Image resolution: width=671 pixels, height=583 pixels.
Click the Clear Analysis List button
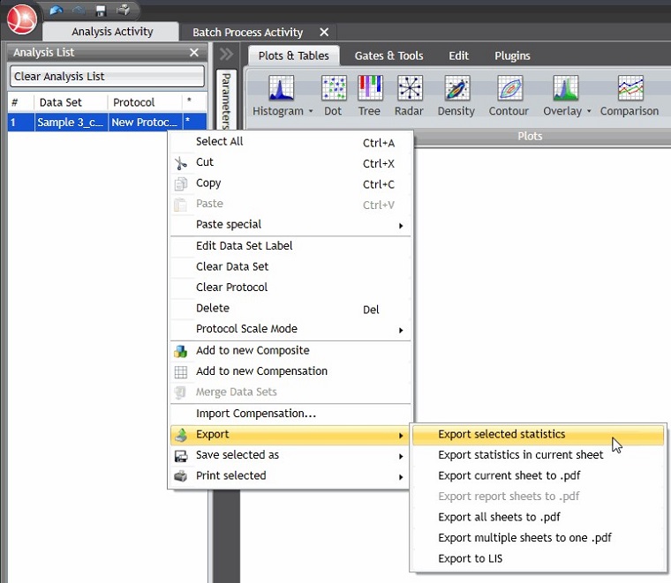(x=107, y=77)
